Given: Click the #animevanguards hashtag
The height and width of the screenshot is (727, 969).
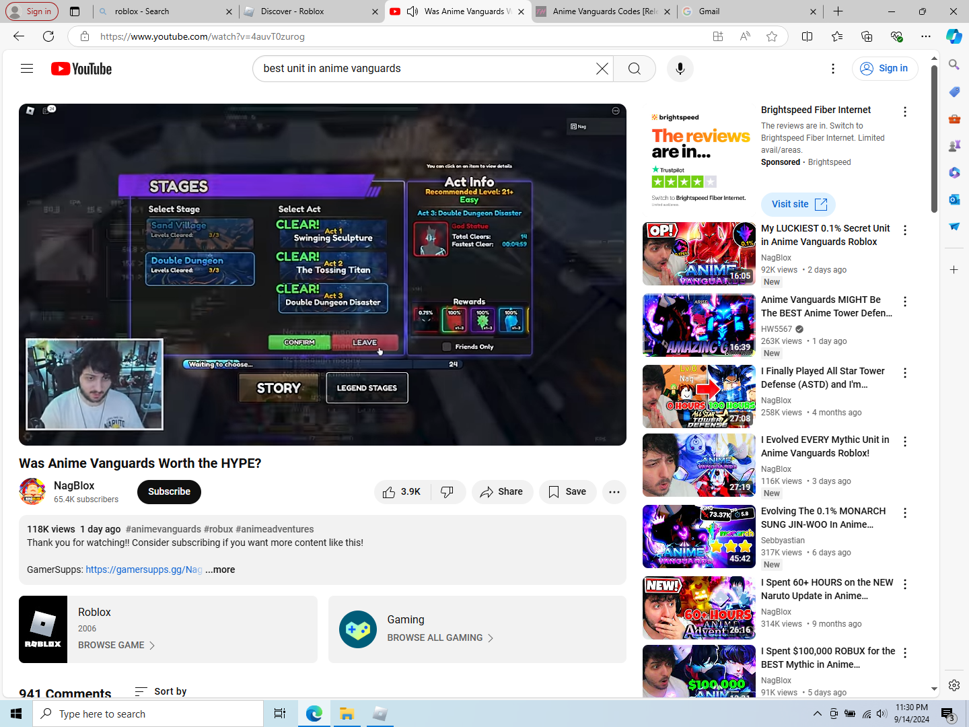Looking at the screenshot, I should [164, 529].
